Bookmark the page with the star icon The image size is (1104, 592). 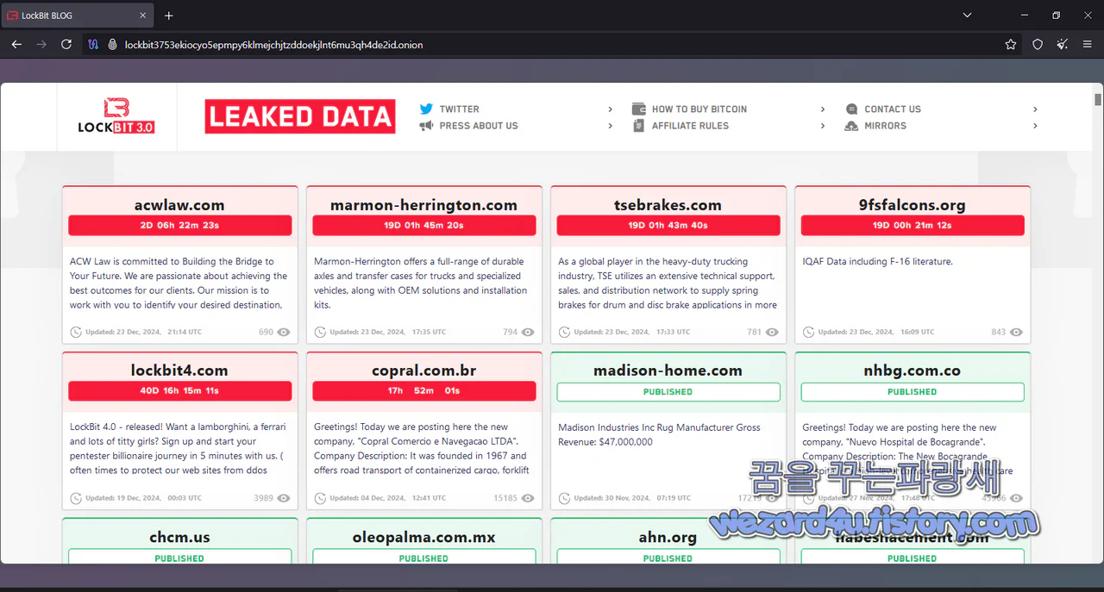(x=1011, y=44)
